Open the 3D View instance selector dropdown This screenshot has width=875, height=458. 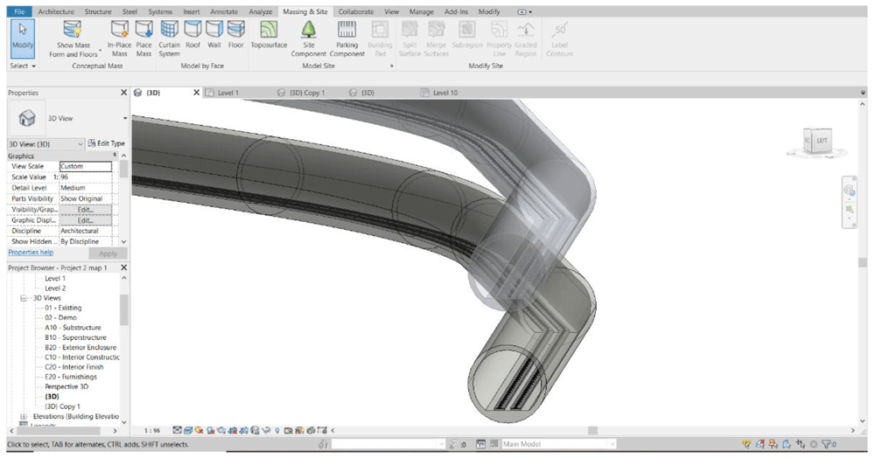[x=80, y=143]
